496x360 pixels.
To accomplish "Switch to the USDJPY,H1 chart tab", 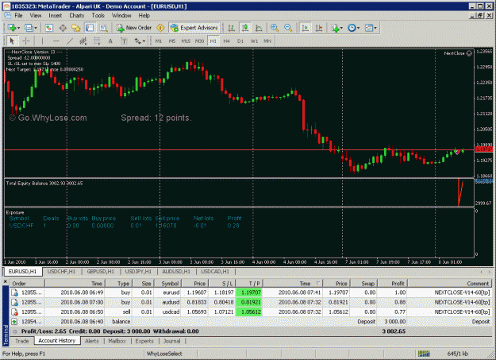I will pyautogui.click(x=138, y=272).
